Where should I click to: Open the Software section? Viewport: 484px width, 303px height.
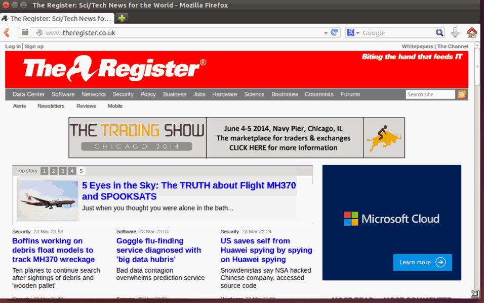(x=63, y=94)
